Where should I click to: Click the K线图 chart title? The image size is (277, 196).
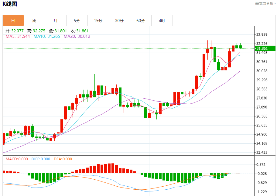(x=10, y=4)
